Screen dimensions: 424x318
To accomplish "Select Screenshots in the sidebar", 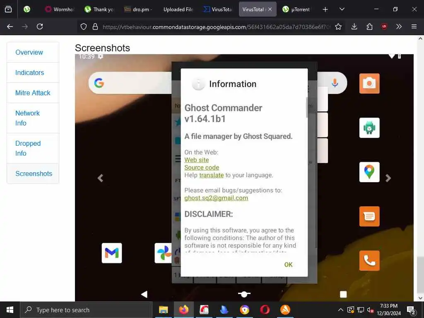I will tap(34, 173).
